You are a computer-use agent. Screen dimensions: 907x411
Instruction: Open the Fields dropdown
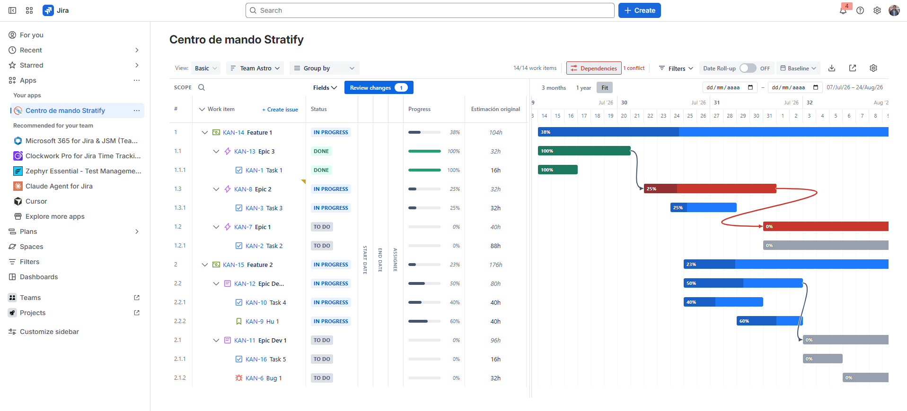[325, 87]
